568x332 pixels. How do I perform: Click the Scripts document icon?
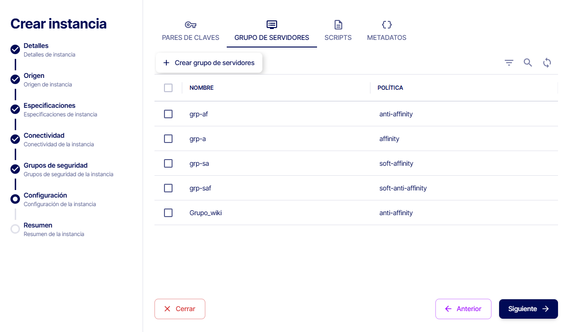point(338,25)
